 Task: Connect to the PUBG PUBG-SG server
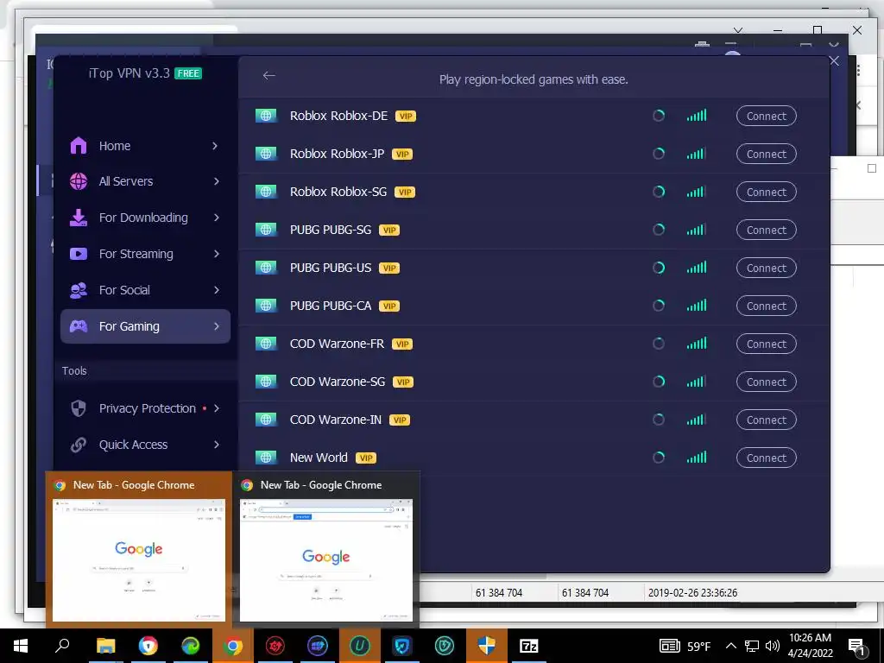tap(767, 230)
